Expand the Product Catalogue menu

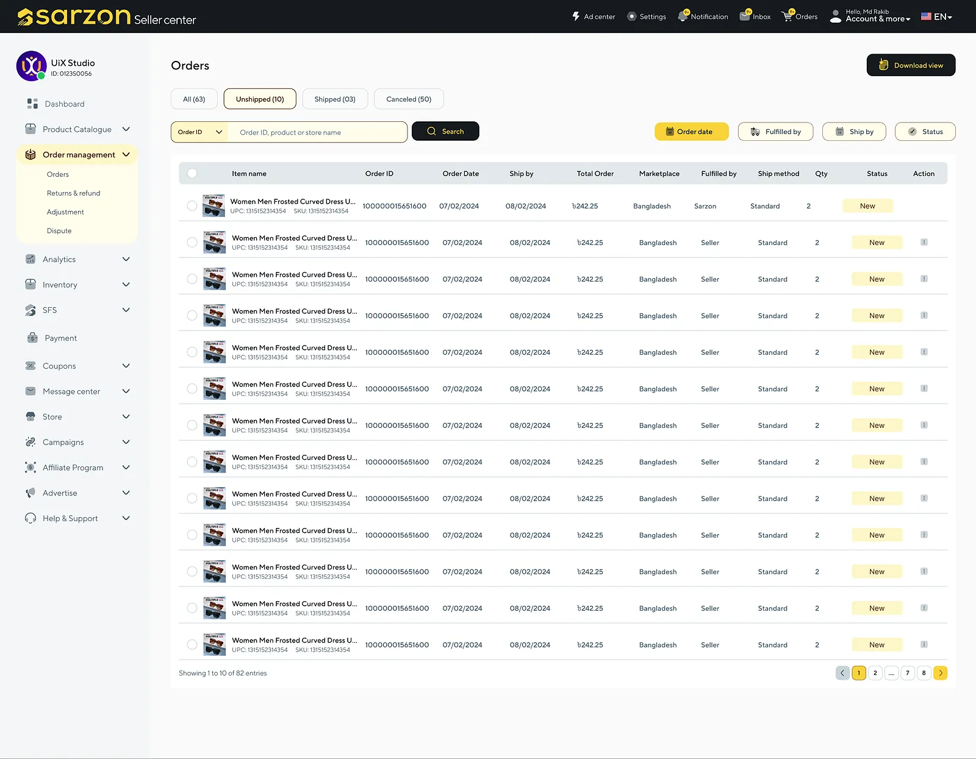pyautogui.click(x=126, y=129)
